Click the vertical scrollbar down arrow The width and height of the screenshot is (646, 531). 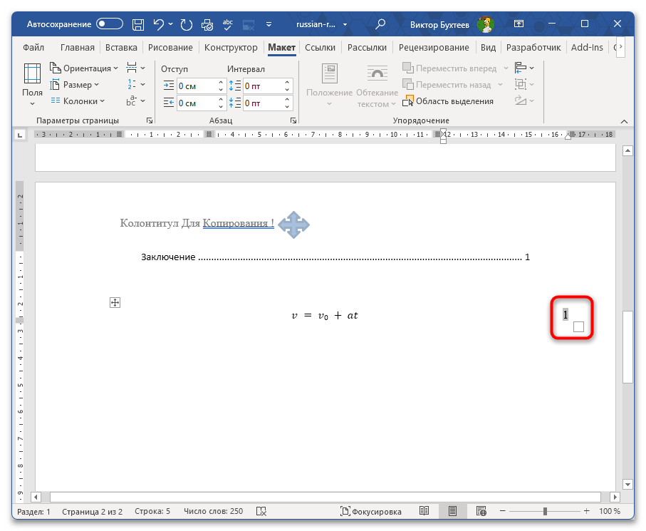[x=627, y=485]
